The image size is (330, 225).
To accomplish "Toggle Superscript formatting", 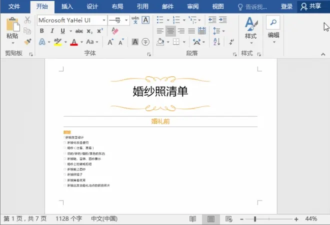I will [100, 31].
